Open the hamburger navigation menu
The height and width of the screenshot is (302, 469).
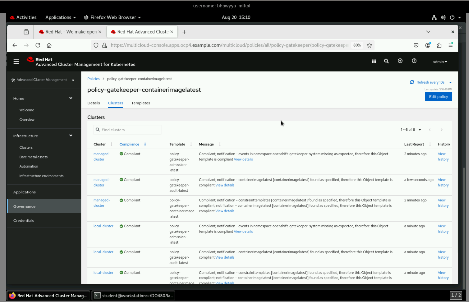coord(16,62)
